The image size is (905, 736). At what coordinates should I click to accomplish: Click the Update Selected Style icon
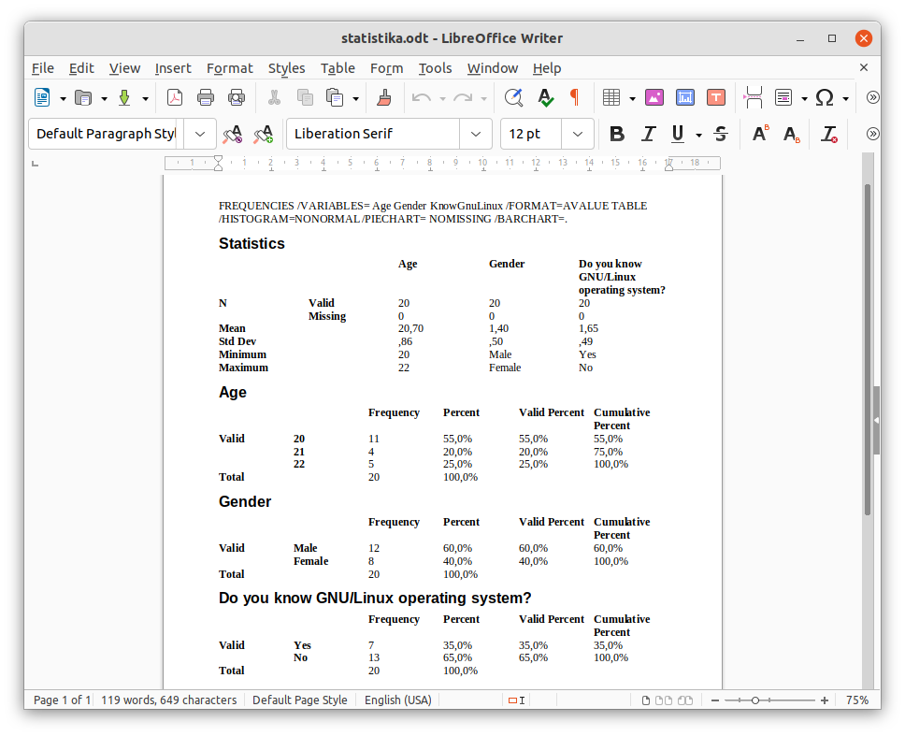coord(233,134)
